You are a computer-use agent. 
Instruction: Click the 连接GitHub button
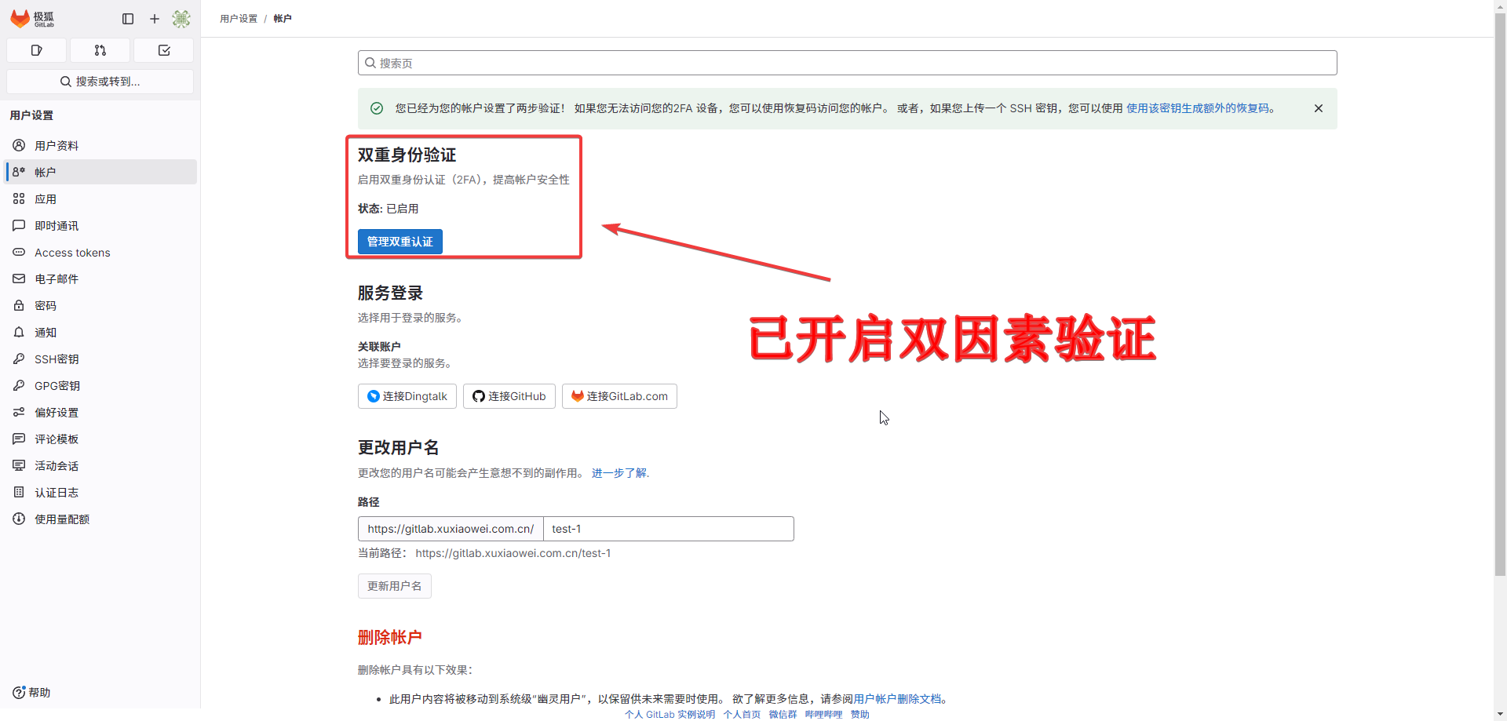click(x=509, y=396)
